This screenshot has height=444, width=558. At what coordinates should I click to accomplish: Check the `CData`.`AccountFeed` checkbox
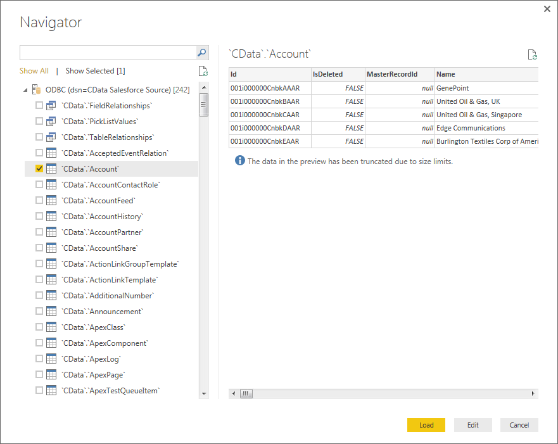[x=38, y=200]
